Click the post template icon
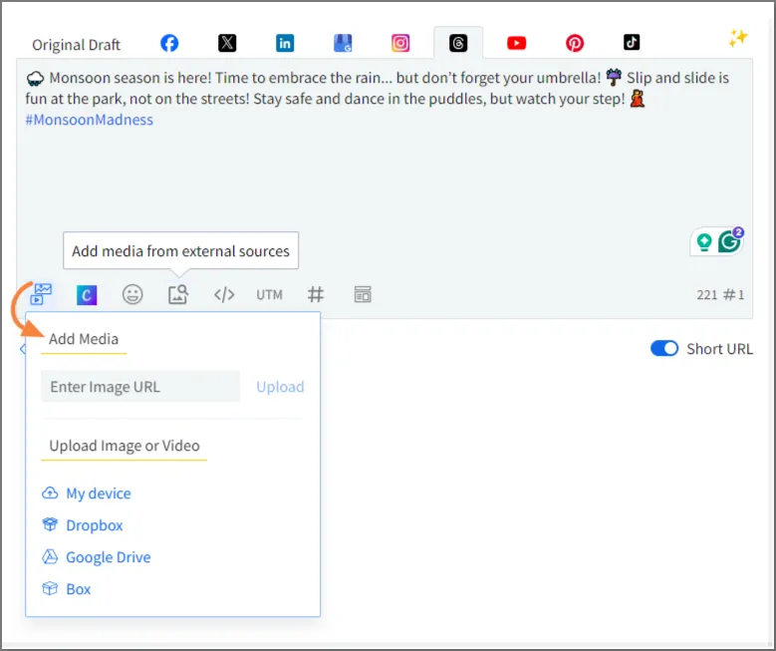Screen dimensions: 776x651 click(363, 294)
